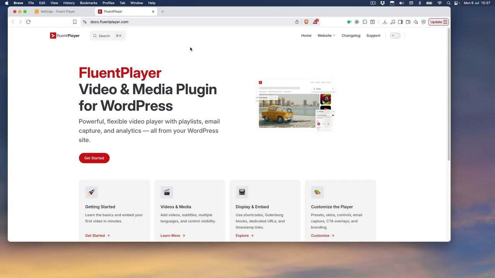The height and width of the screenshot is (278, 495).
Task: Open Brave Rewards triangle icon
Action: (x=316, y=22)
